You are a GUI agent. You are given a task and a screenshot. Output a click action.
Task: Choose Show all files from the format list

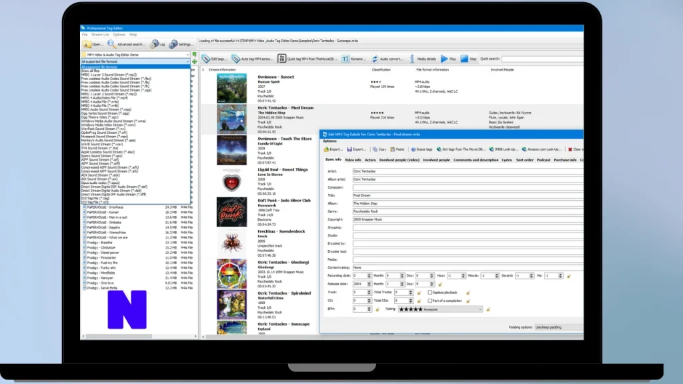pos(135,71)
